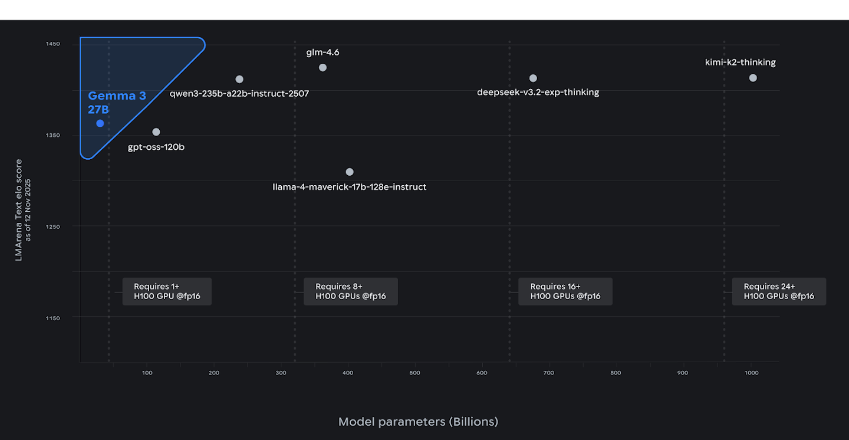Select the "Requires 24+ H100 GPUs" annotation box
Screen dimensions: 849x440
[x=779, y=291]
